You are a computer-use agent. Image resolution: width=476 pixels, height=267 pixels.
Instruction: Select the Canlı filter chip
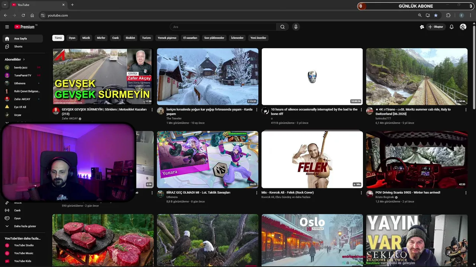116,38
